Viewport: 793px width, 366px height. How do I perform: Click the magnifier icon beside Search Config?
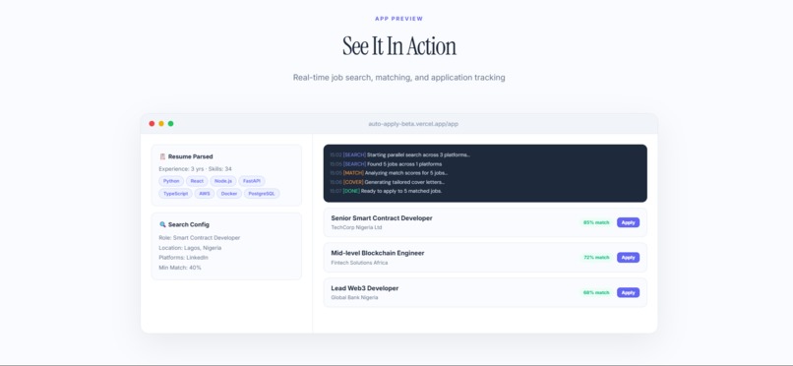pyautogui.click(x=162, y=224)
